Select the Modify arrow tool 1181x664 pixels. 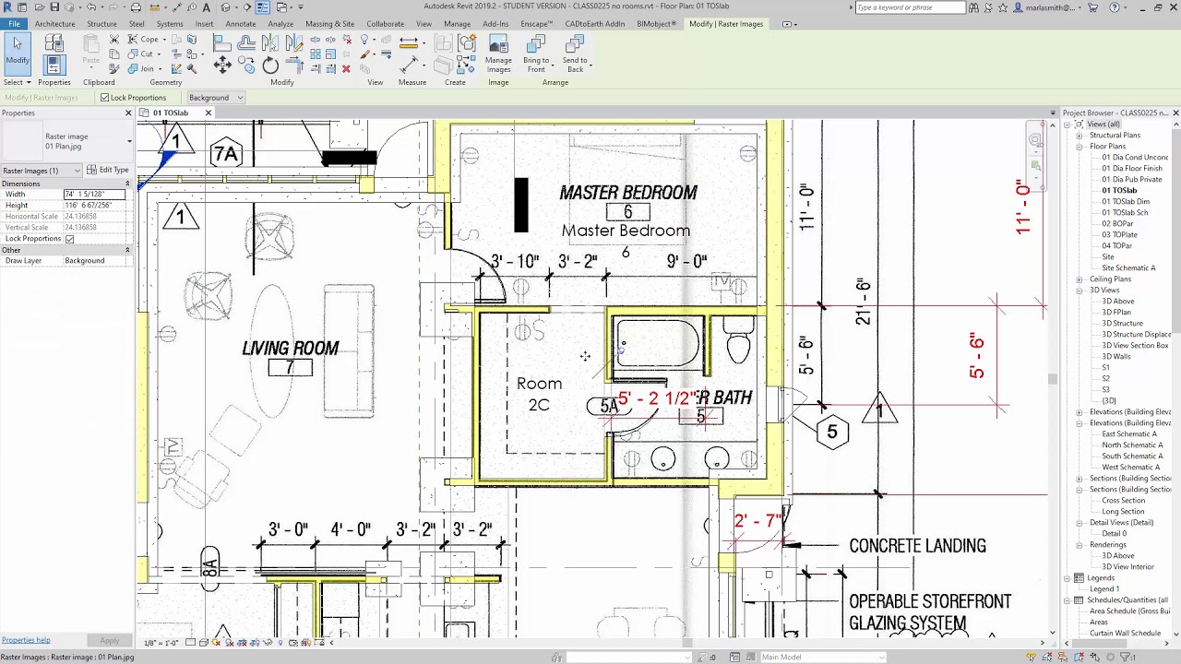click(18, 52)
